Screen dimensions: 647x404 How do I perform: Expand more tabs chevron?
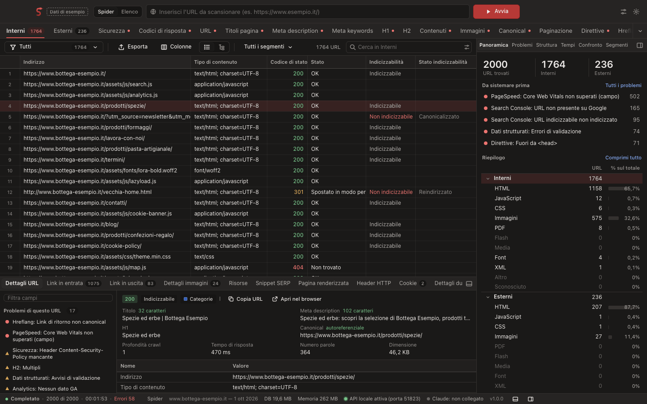pyautogui.click(x=640, y=31)
